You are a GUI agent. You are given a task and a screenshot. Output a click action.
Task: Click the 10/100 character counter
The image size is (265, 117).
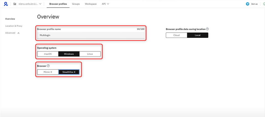tap(141, 29)
